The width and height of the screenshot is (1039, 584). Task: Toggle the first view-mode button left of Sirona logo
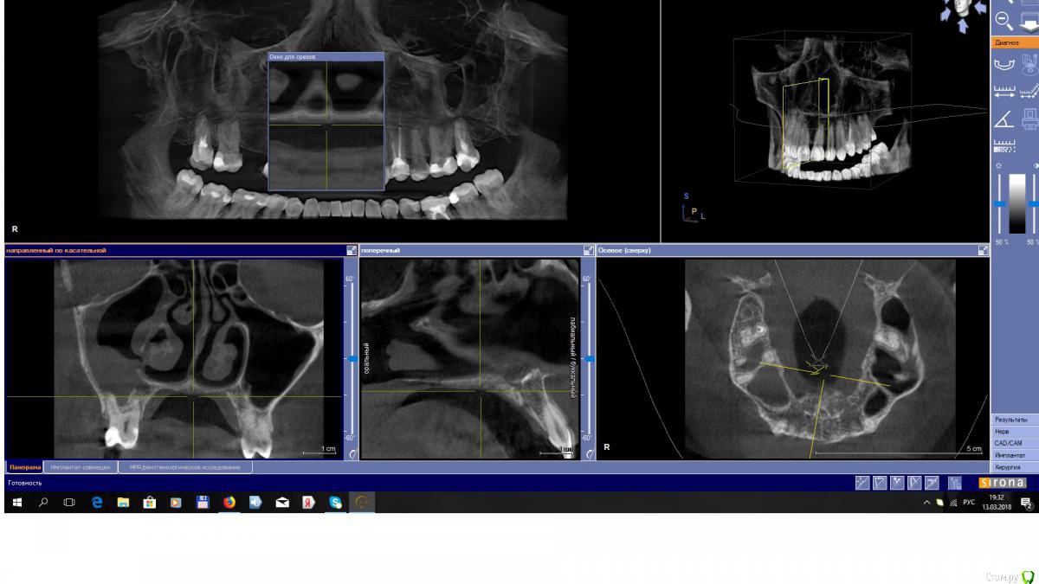point(862,483)
